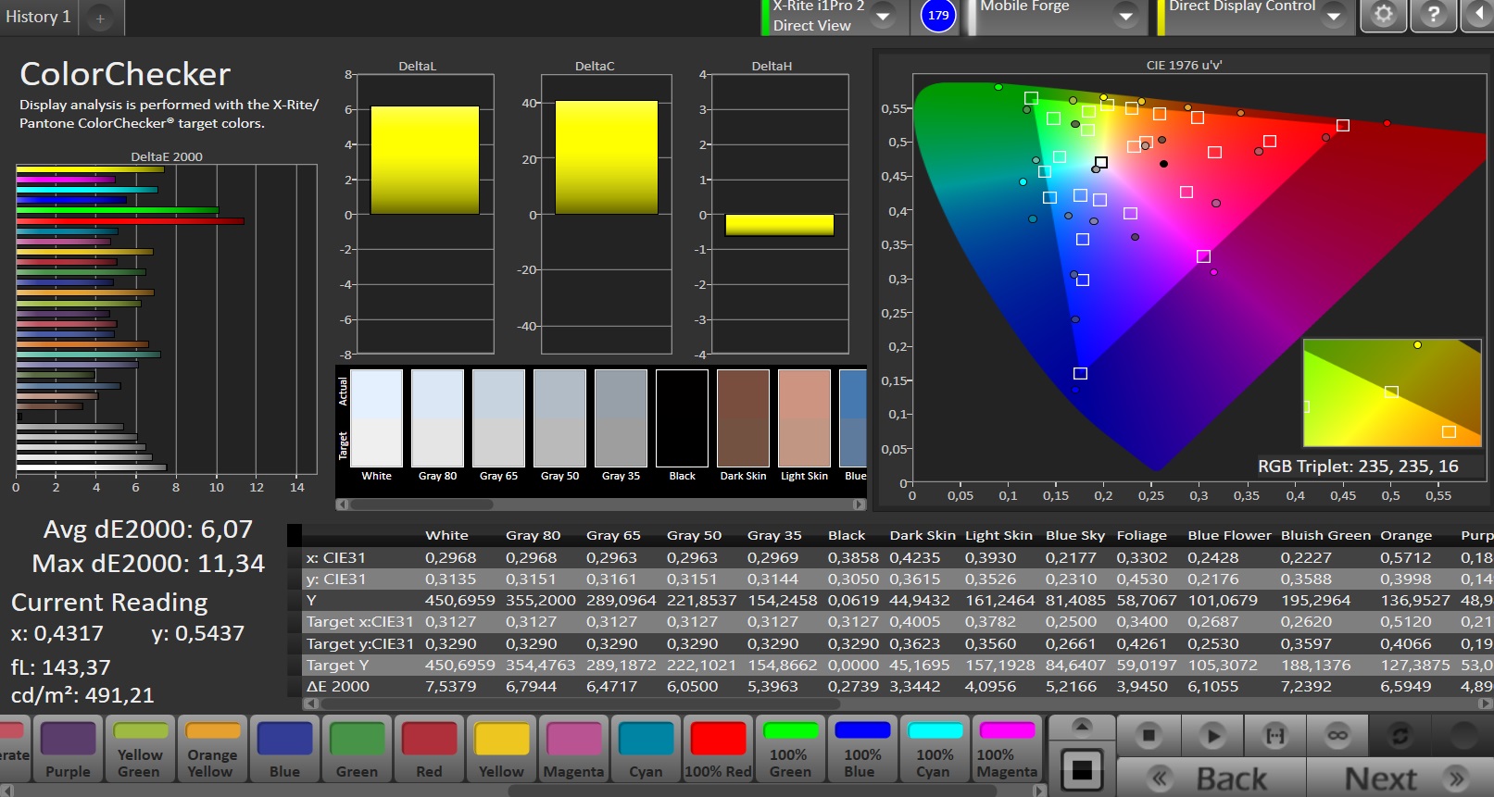Click the single-read bracket icon
The height and width of the screenshot is (797, 1494).
(x=1275, y=736)
